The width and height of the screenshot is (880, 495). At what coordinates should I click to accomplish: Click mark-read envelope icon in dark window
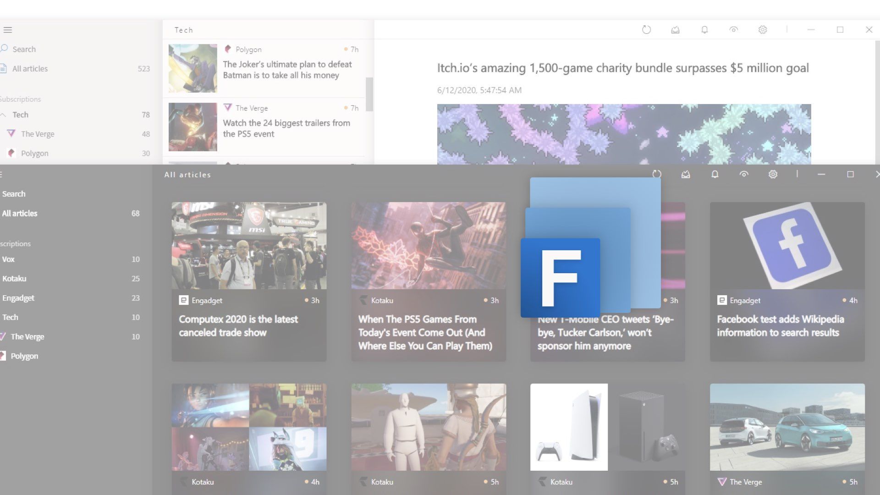coord(686,174)
